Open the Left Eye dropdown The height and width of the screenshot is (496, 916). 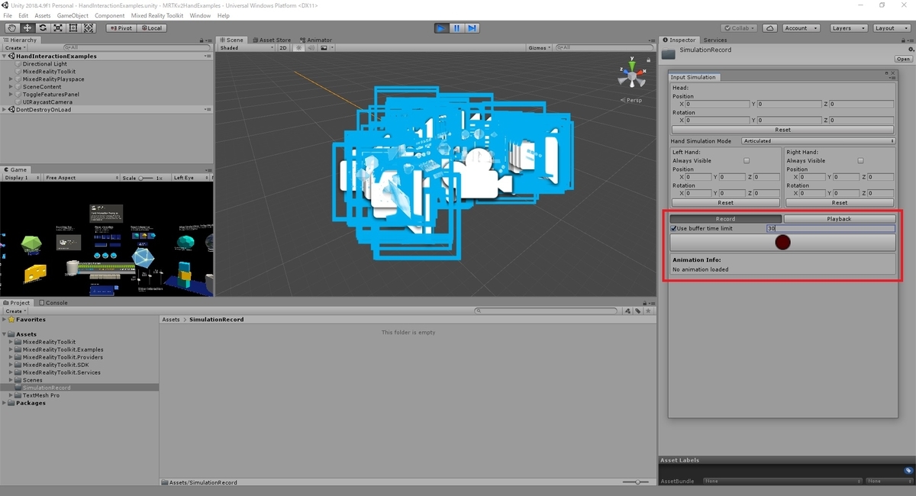191,177
